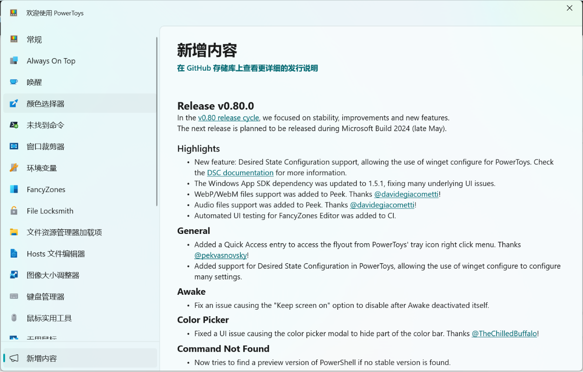Click the 图像大小调整器 icon

14,275
